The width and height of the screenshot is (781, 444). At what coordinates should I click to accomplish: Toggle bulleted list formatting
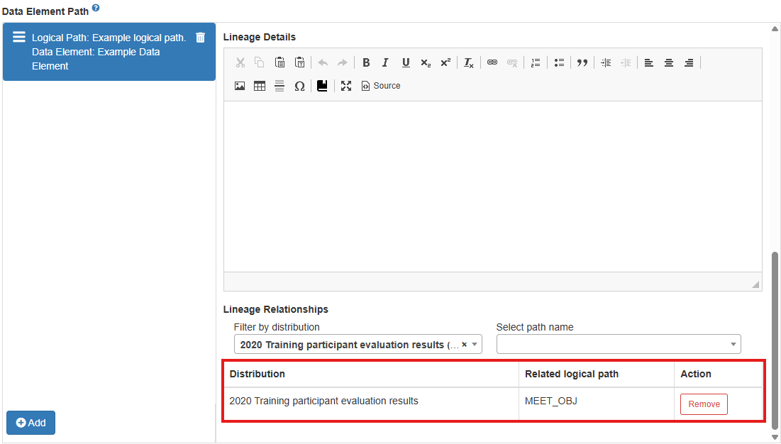559,62
